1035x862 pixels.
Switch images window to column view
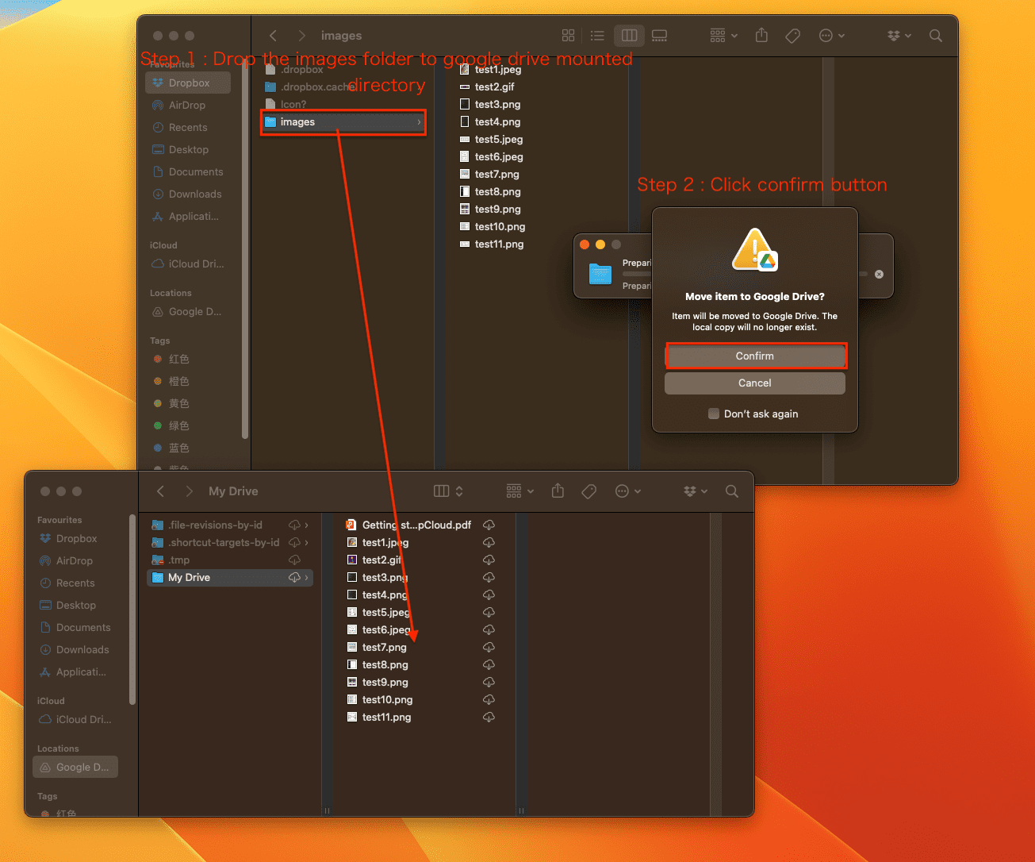pos(629,36)
